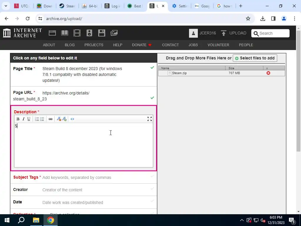Switch to the Steam tab
This screenshot has width=301, height=226.
pyautogui.click(x=67, y=6)
